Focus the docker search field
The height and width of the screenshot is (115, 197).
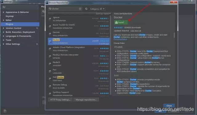(65, 9)
